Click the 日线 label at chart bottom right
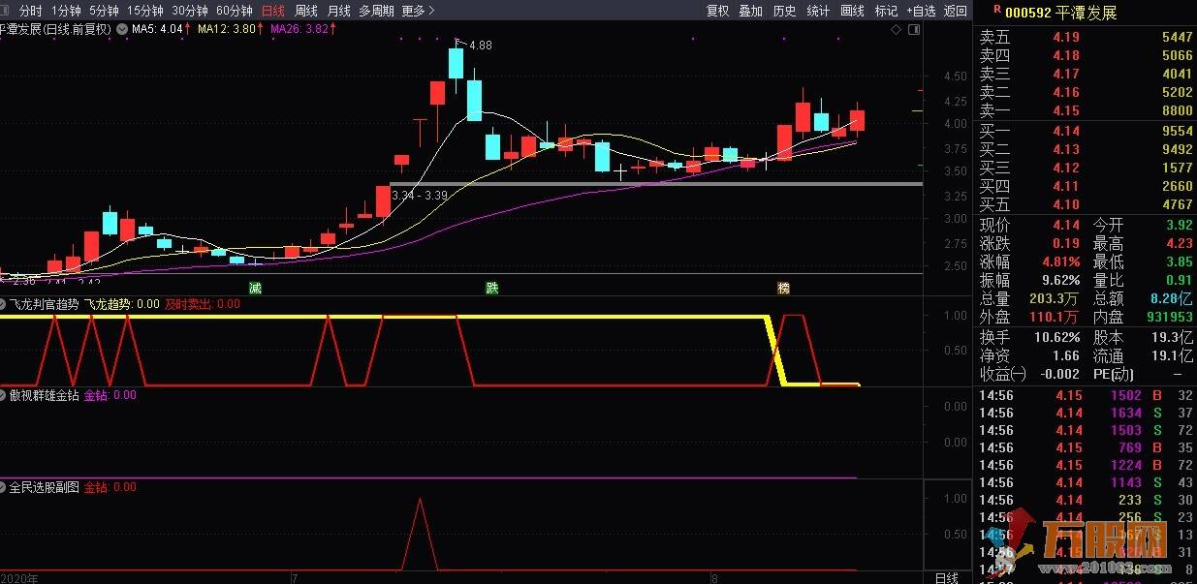Image resolution: width=1197 pixels, height=584 pixels. pos(946,578)
